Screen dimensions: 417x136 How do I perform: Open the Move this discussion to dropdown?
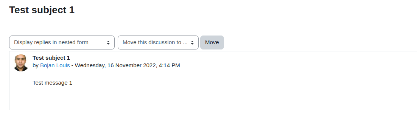click(158, 42)
